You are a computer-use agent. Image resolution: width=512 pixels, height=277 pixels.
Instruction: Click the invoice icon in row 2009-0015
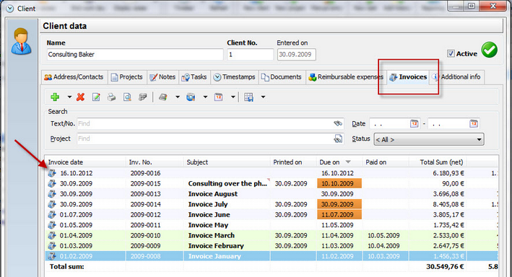click(52, 183)
